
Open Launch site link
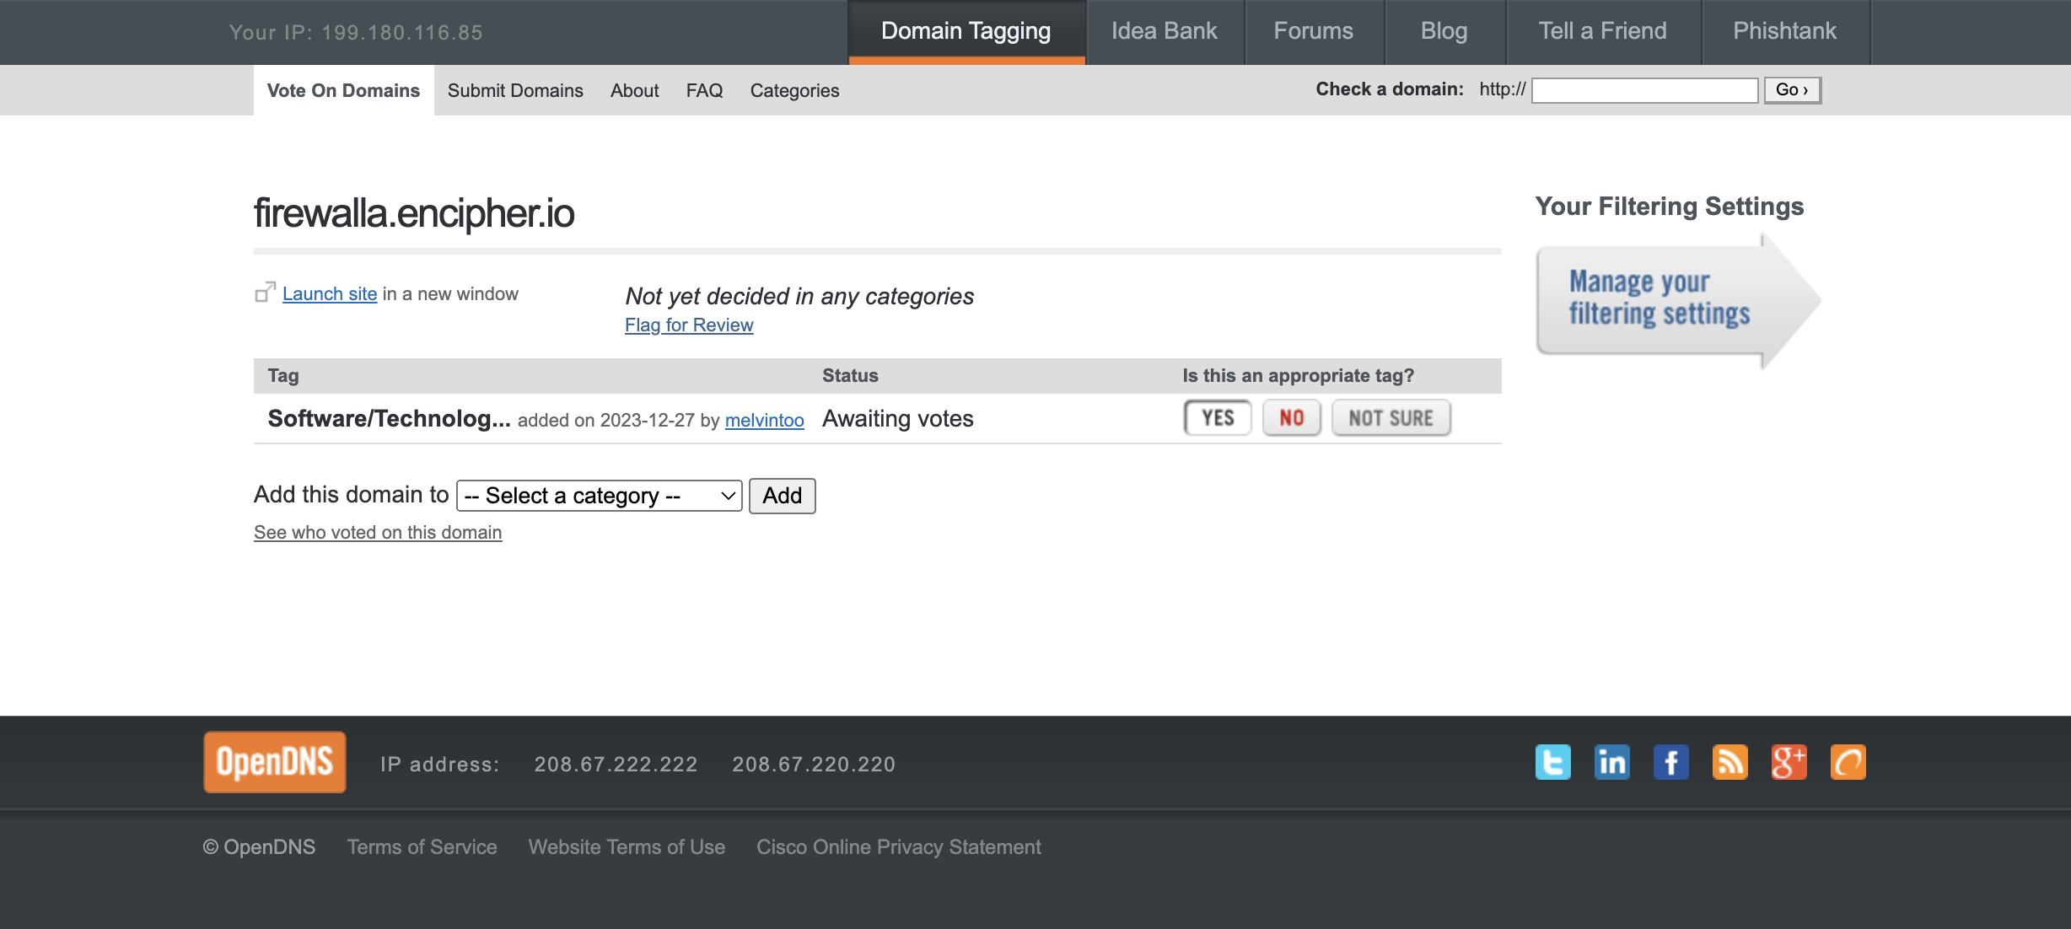(330, 293)
